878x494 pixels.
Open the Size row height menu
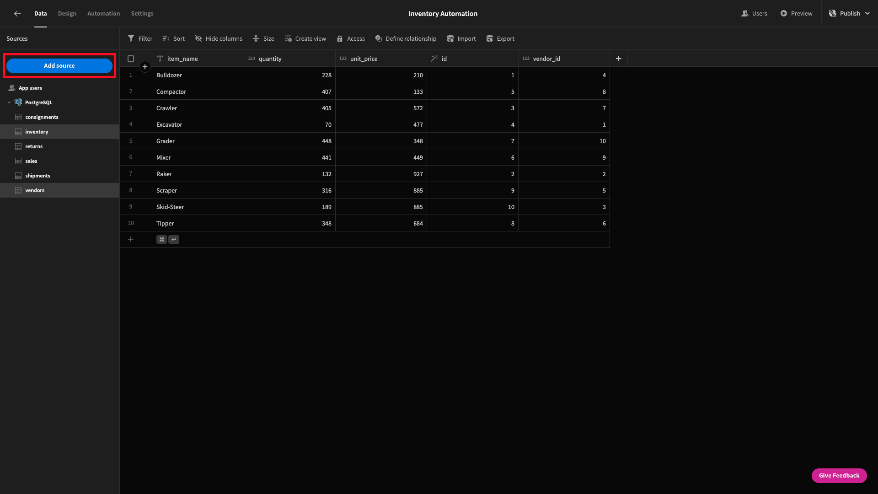pos(263,39)
